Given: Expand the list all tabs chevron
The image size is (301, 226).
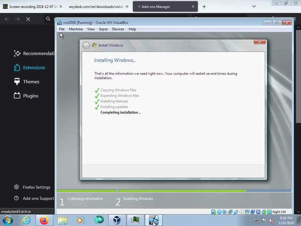Looking at the screenshot, I should click(x=254, y=6).
